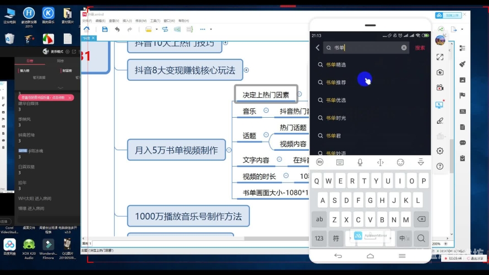Click XMind share icon
The image size is (489, 275).
tap(441, 29)
